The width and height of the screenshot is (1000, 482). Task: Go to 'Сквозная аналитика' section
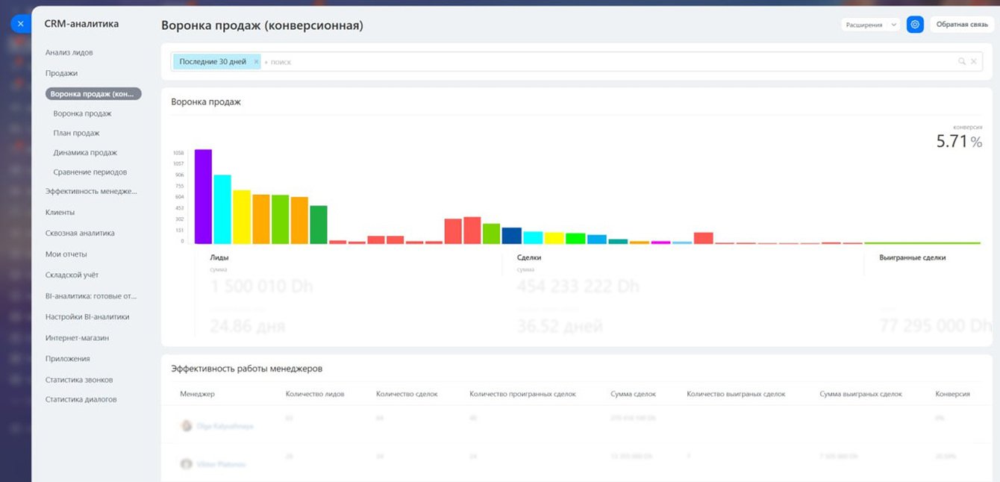[x=80, y=233]
